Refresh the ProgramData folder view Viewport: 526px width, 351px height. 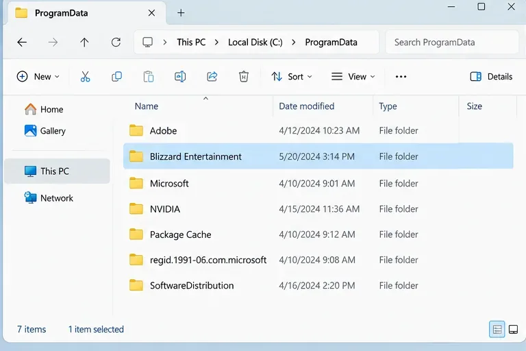tap(116, 43)
